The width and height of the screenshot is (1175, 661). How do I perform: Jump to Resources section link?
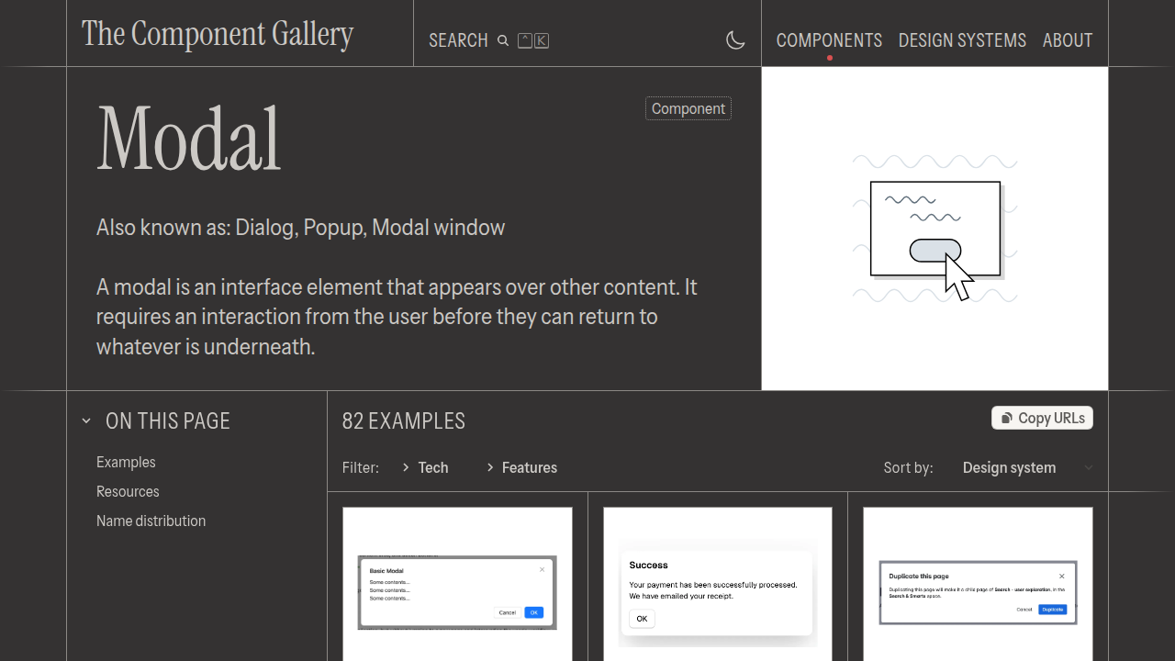pyautogui.click(x=128, y=491)
